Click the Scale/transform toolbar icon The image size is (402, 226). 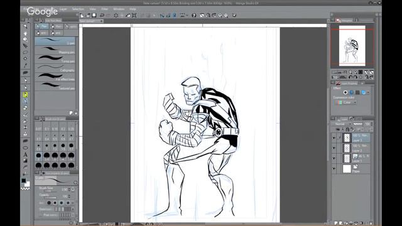pos(134,15)
